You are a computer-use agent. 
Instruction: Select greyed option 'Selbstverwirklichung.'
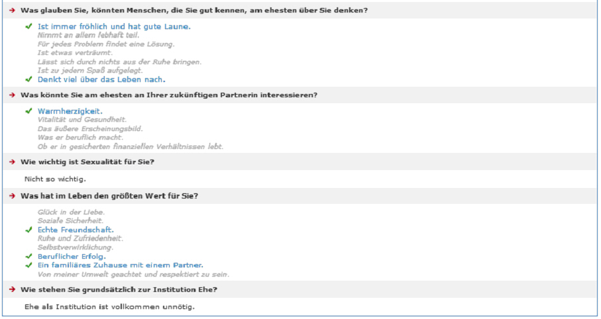[x=75, y=248]
